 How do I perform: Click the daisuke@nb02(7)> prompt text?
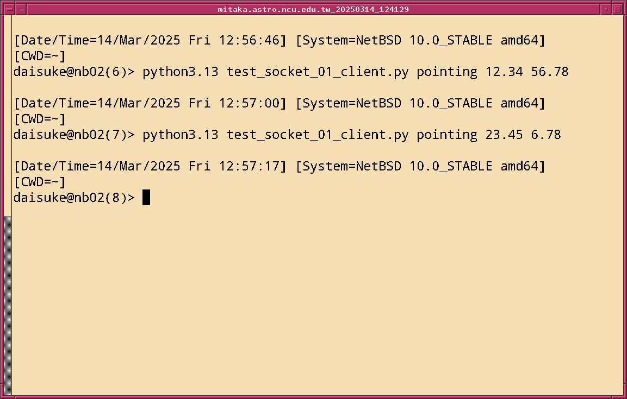click(x=75, y=135)
